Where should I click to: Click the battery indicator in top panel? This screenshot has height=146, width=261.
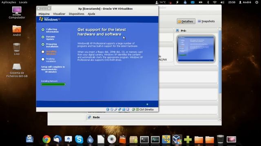click(x=201, y=2)
